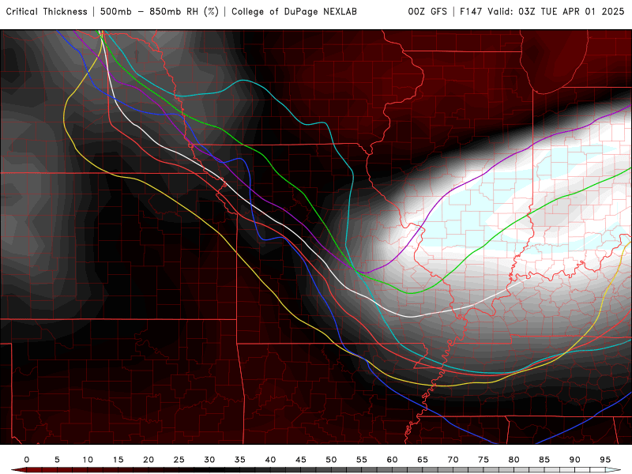Click the "0" value on the color scale
Screen dimensions: 632x474
pyautogui.click(x=27, y=460)
